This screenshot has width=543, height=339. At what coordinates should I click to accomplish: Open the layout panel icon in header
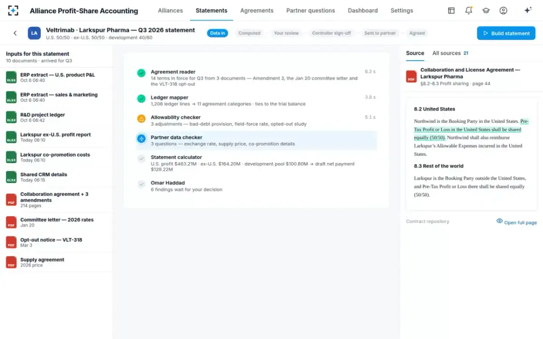tap(451, 10)
